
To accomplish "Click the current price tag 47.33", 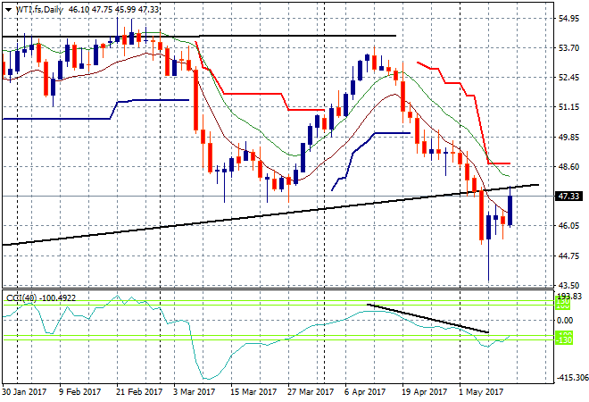I will pos(568,196).
